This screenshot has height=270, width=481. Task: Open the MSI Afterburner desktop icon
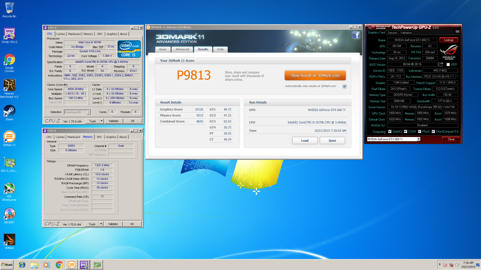pyautogui.click(x=9, y=192)
